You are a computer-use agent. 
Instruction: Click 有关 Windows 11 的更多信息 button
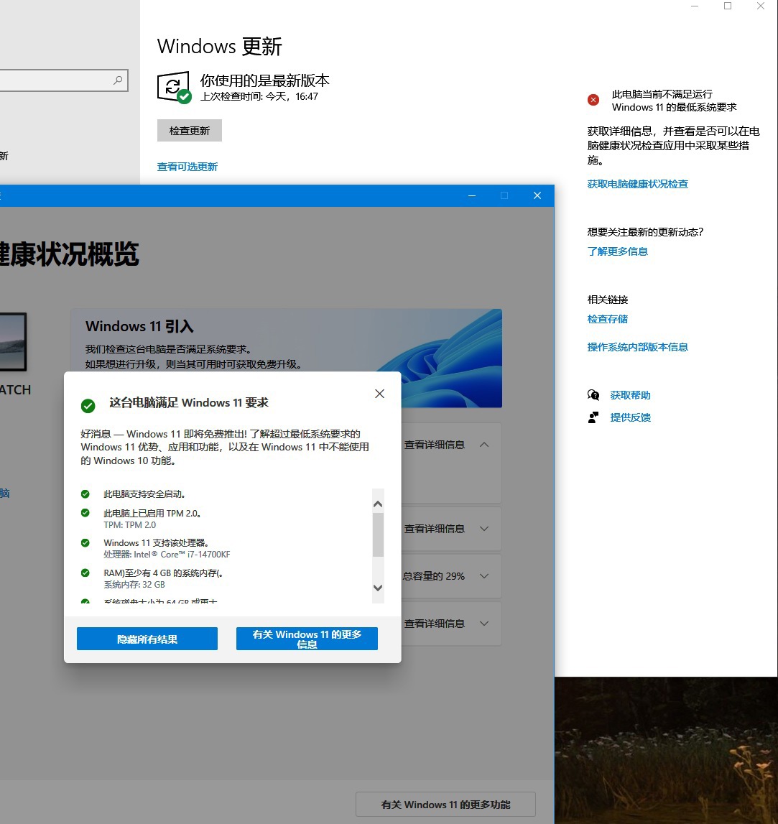point(307,639)
